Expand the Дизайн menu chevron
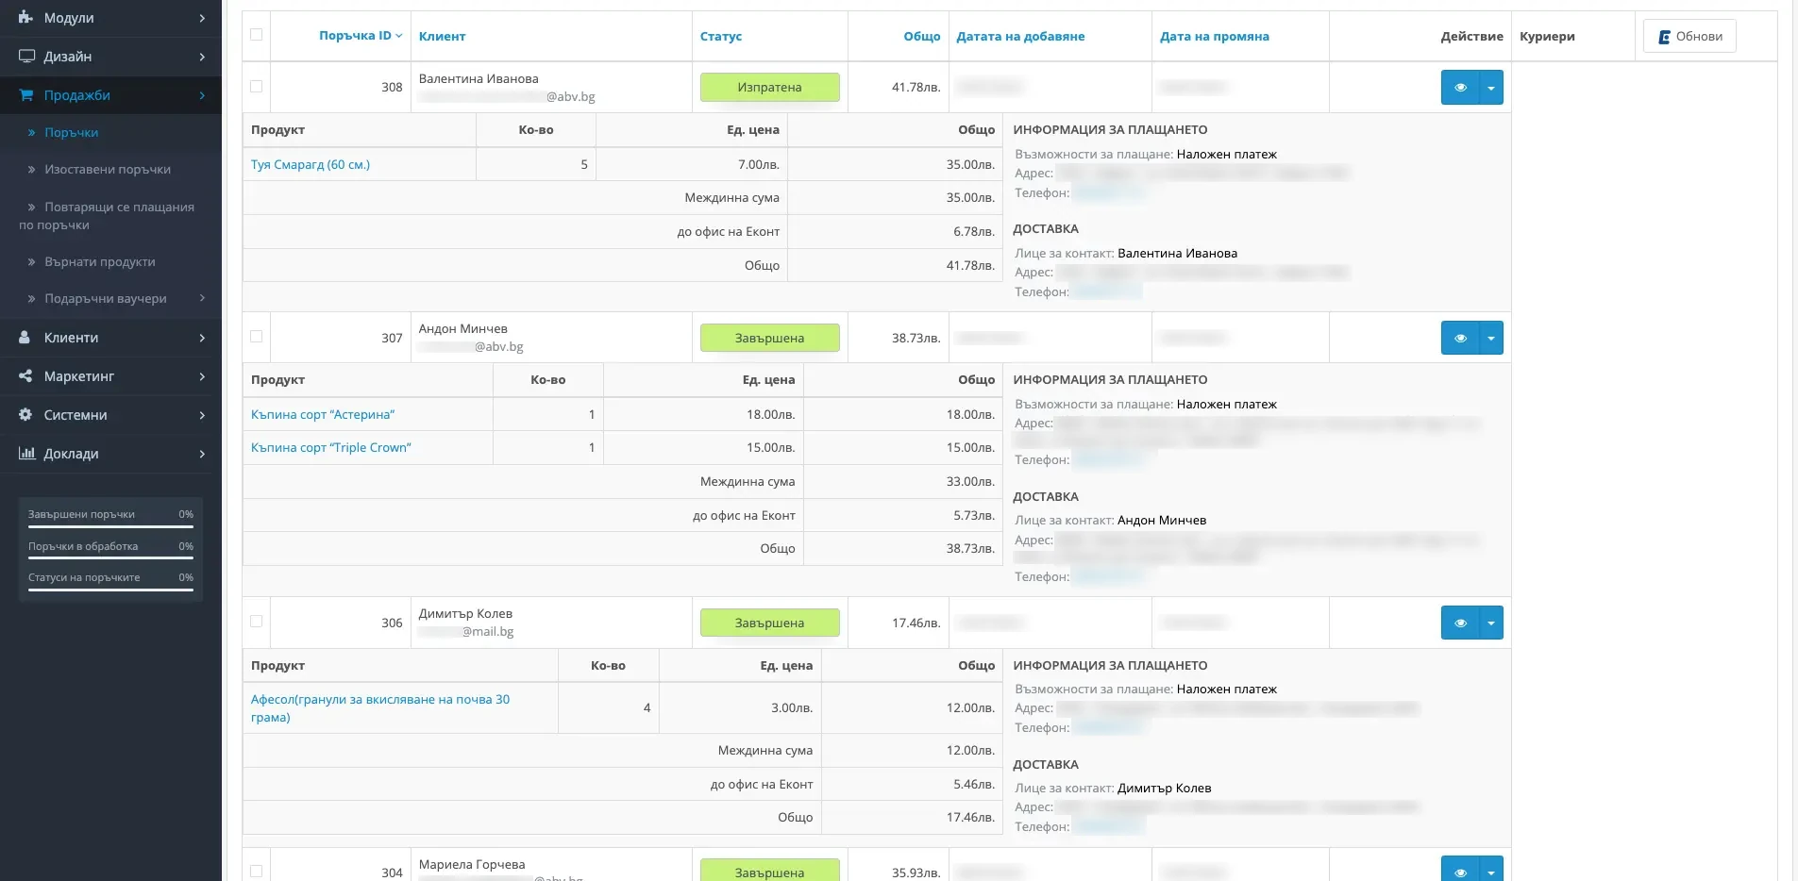This screenshot has width=1798, height=881. point(202,57)
